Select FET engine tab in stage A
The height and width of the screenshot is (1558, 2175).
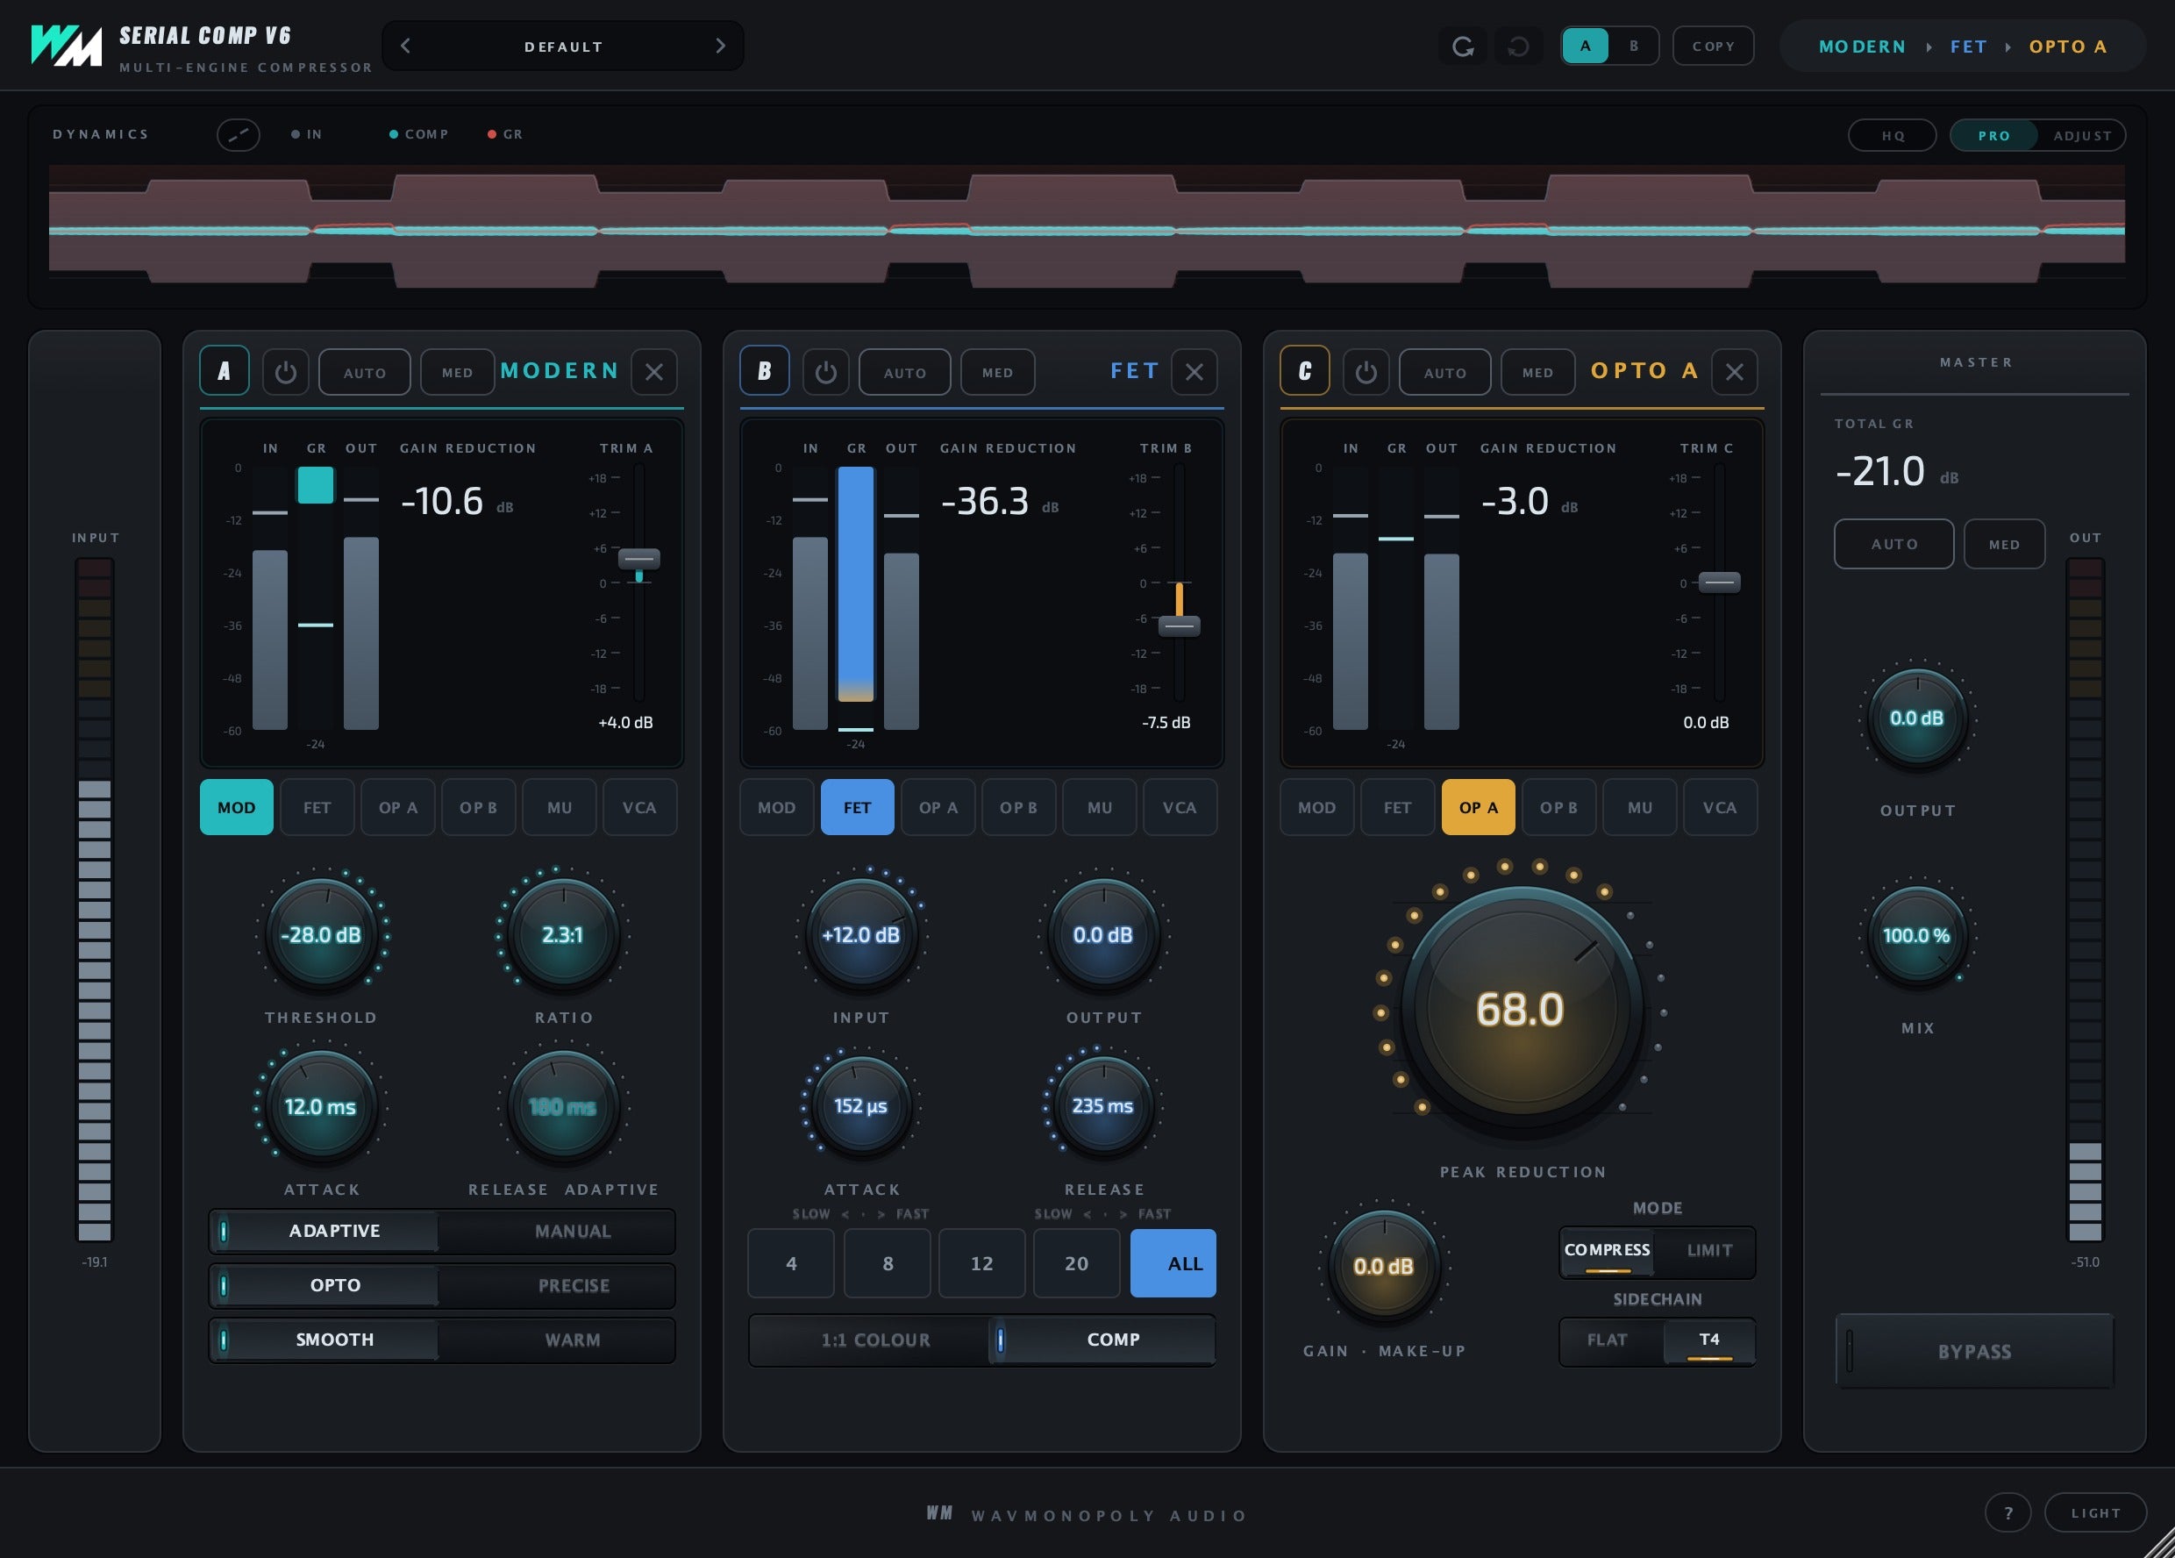tap(317, 808)
